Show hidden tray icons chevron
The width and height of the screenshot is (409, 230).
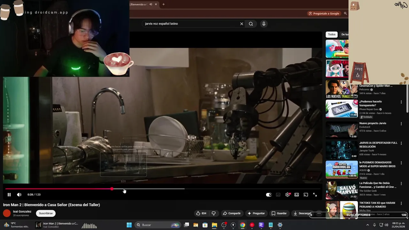(x=367, y=225)
